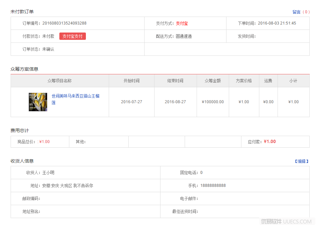319x230 pixels.
Task: Select the order number 2016080313524093288
Action: click(x=64, y=23)
